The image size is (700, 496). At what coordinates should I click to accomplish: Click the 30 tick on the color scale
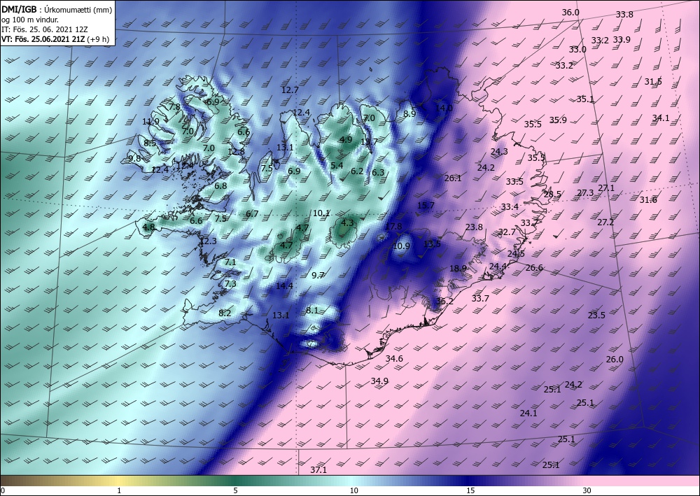587,490
